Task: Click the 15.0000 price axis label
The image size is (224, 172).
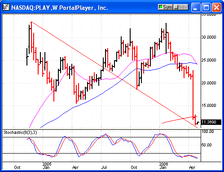Action: [x=209, y=106]
